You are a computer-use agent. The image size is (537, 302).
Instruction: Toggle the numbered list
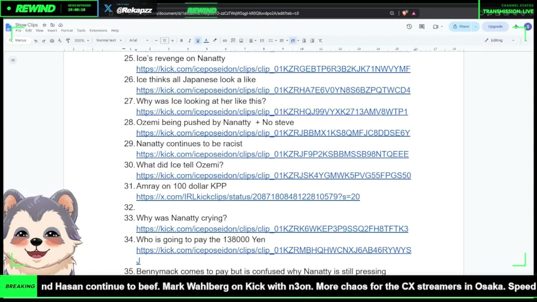click(293, 41)
